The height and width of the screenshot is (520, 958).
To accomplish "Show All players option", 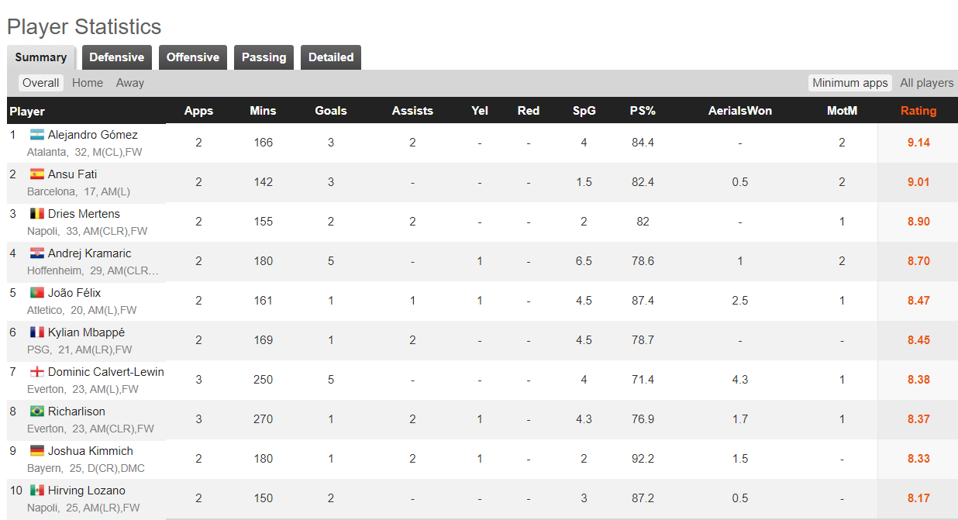I will 927,83.
